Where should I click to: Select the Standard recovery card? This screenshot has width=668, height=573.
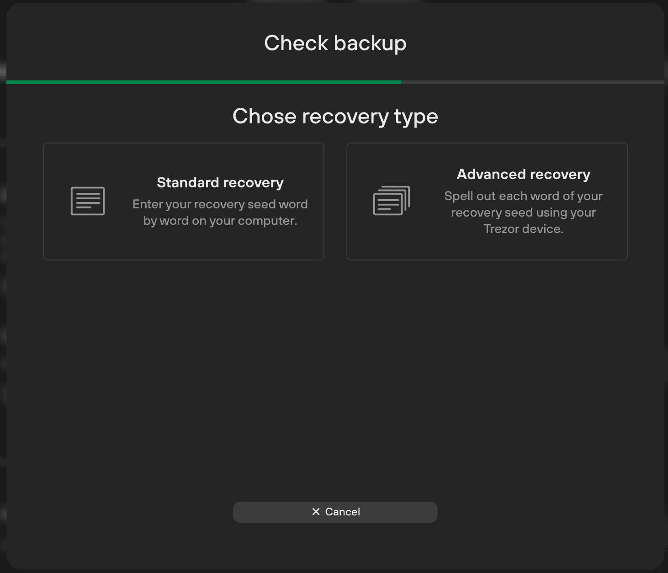184,202
